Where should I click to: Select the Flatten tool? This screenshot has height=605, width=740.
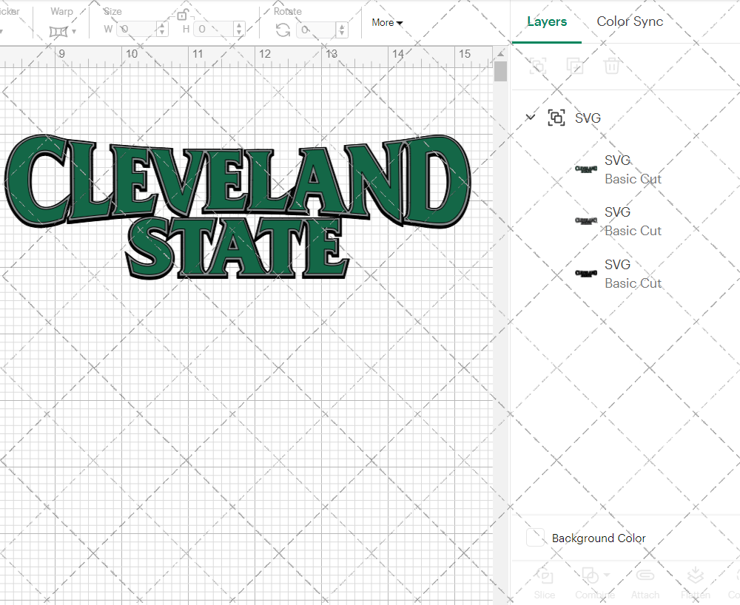point(696,582)
